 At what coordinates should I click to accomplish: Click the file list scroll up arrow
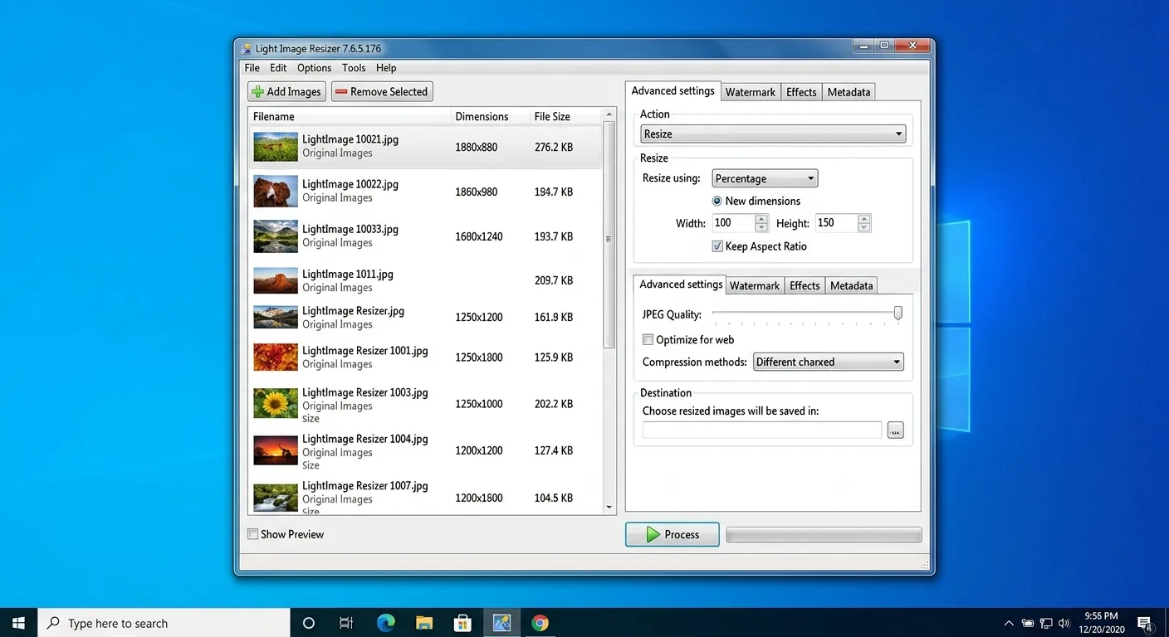click(609, 114)
